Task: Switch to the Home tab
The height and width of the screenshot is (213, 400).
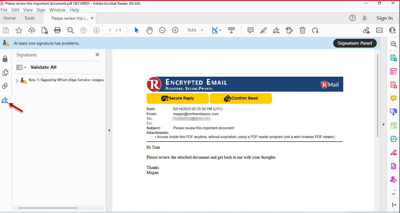Action: [9, 18]
